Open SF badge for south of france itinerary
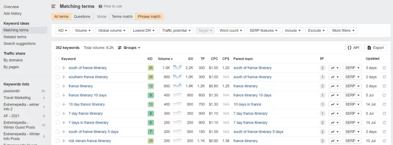393x145 pixels. 322,68
